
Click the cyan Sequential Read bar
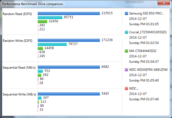pos(40,71)
